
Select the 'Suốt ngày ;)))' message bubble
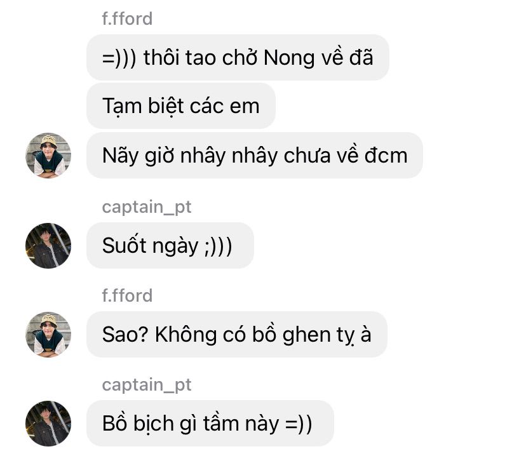click(170, 245)
